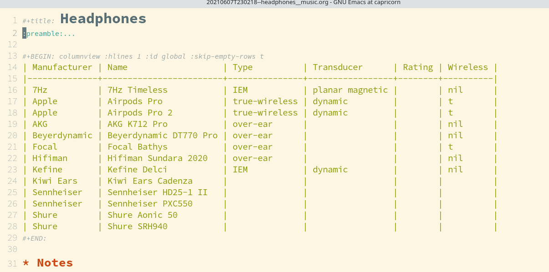The image size is (549, 272).
Task: Click the #+END: line
Action: click(35, 238)
